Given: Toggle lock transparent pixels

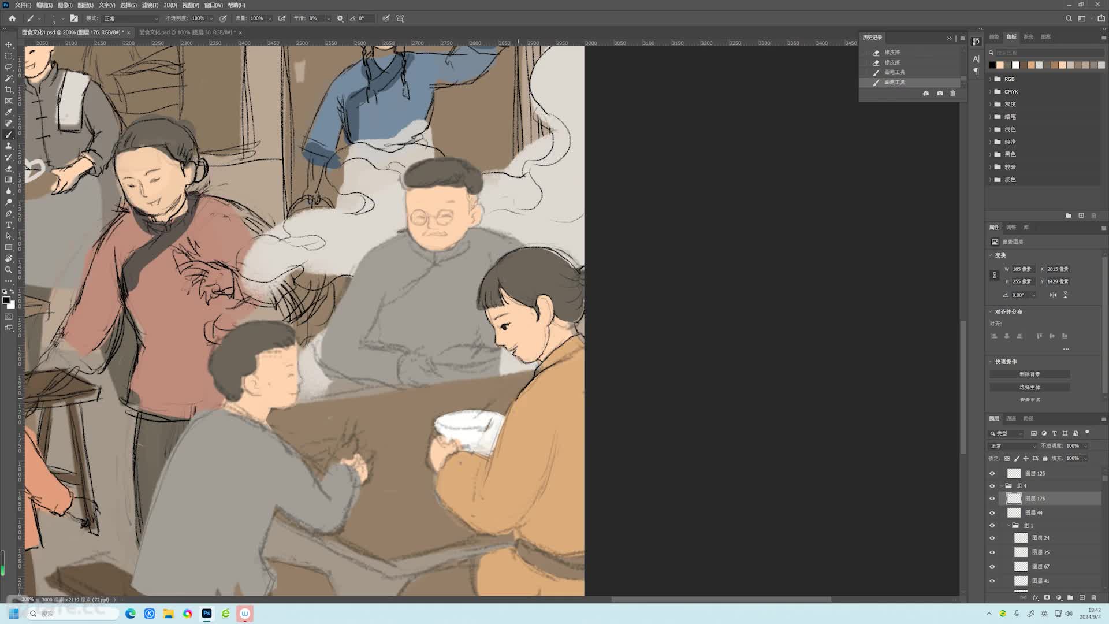Looking at the screenshot, I should (1007, 459).
